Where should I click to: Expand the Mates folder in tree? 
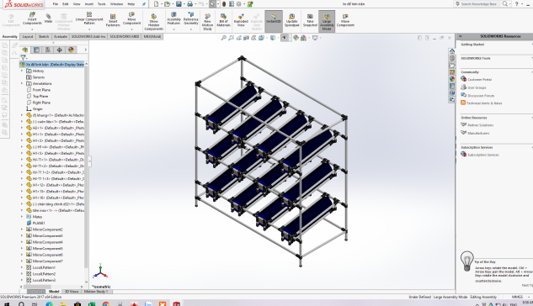click(x=22, y=216)
